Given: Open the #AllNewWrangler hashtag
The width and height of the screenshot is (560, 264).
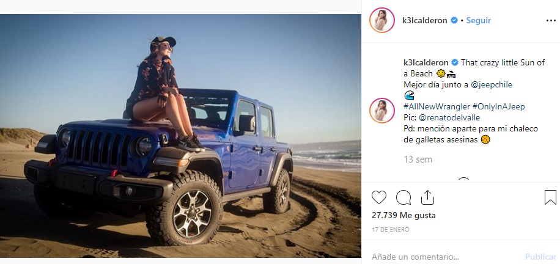Looking at the screenshot, I should [437, 106].
